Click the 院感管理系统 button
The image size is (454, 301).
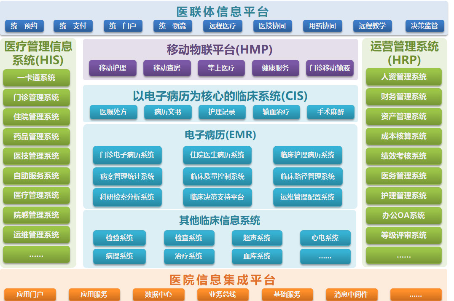pos(36,215)
